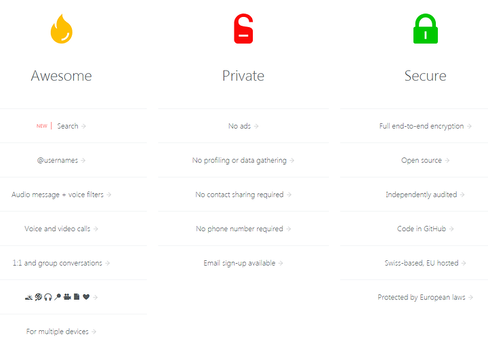
Task: Click the orange flame icon above Awesome
Action: 61,31
